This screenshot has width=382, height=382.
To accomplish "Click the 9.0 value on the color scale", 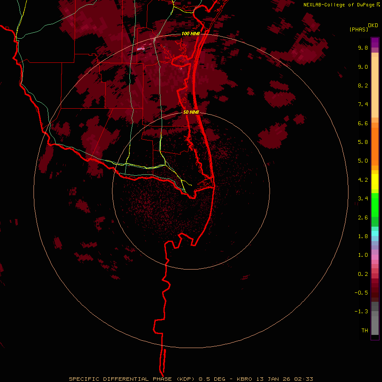I will pyautogui.click(x=363, y=67).
